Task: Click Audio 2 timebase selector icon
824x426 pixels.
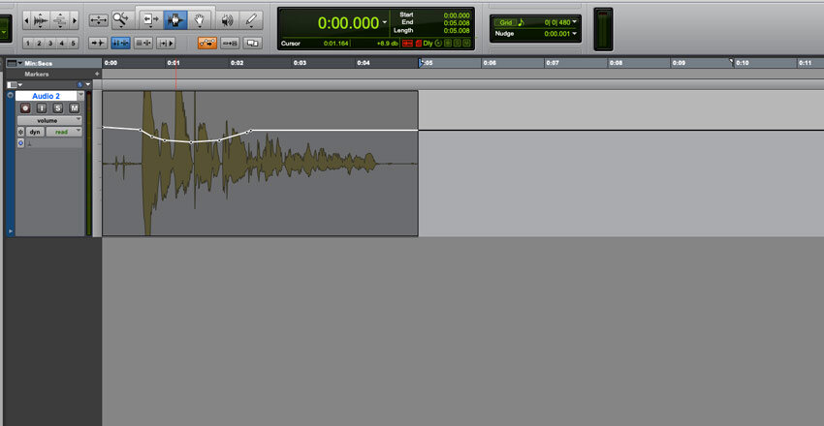Action: (21, 143)
